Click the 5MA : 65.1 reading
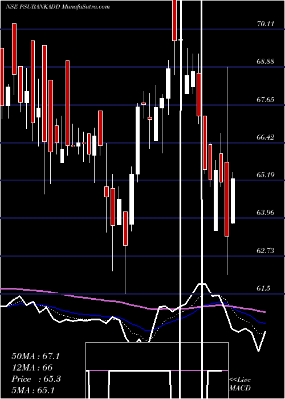 coord(33,390)
